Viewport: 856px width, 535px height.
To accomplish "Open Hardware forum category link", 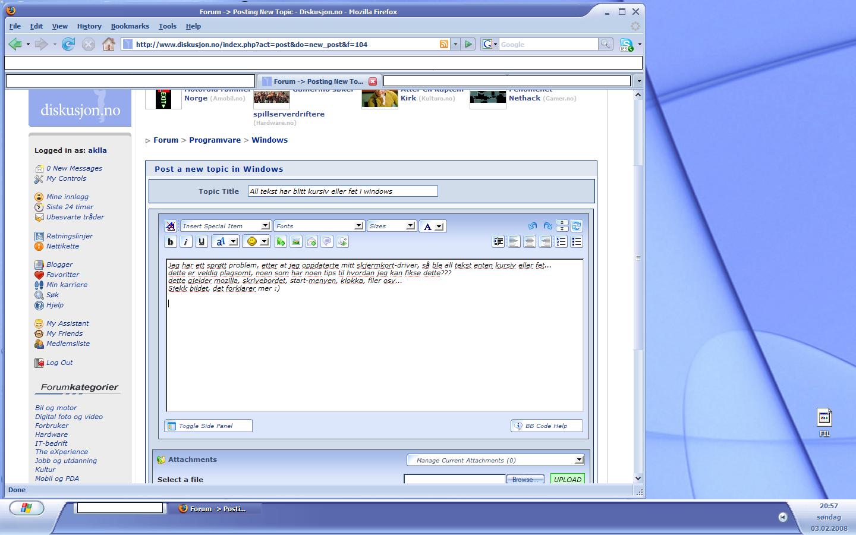I will pos(51,435).
